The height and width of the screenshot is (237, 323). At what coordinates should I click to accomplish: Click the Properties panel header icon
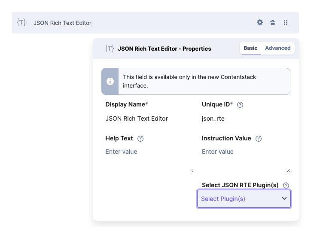coord(110,49)
